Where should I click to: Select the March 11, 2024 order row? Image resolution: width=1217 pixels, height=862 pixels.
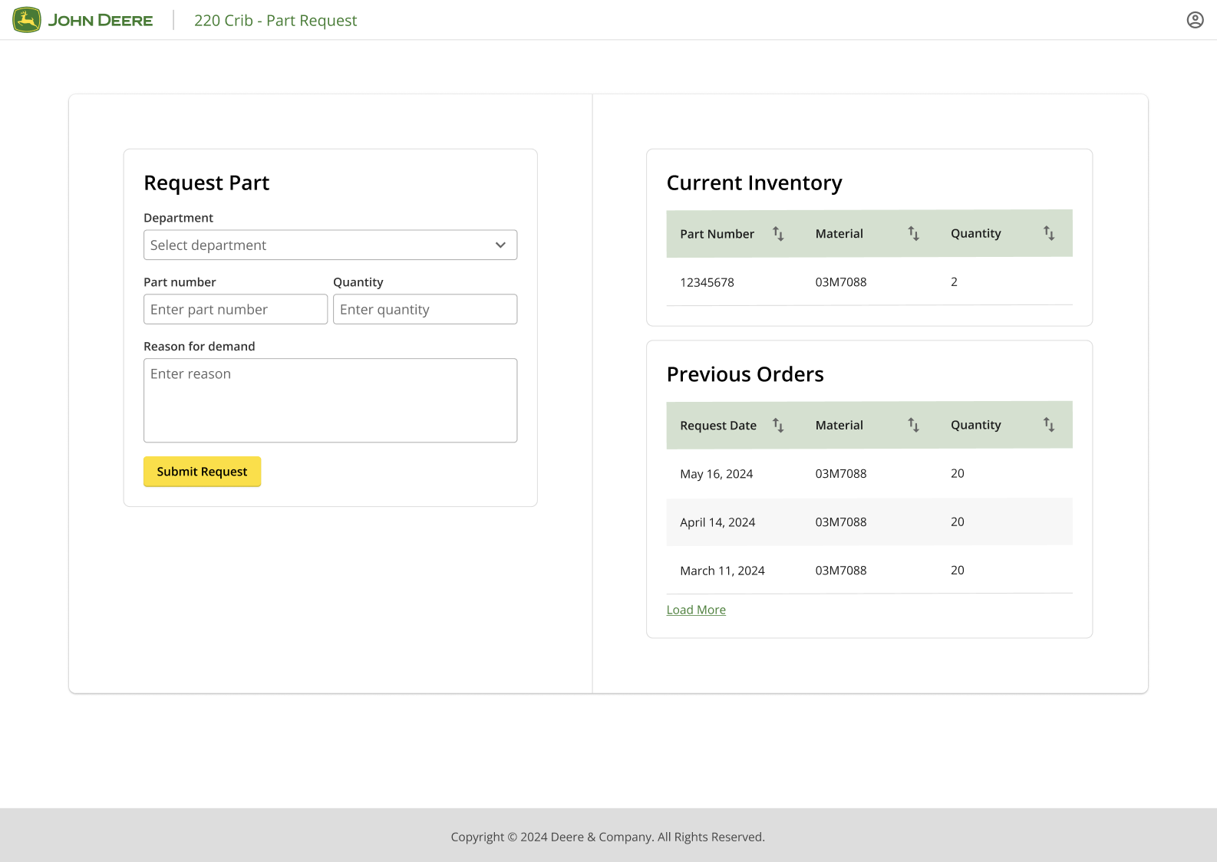pos(869,571)
